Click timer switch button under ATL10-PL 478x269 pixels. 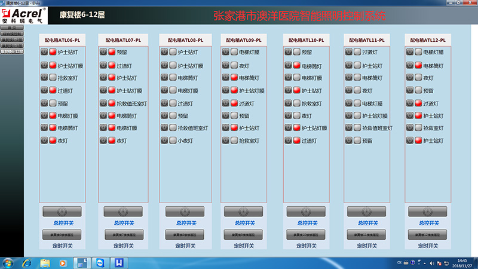click(302, 234)
